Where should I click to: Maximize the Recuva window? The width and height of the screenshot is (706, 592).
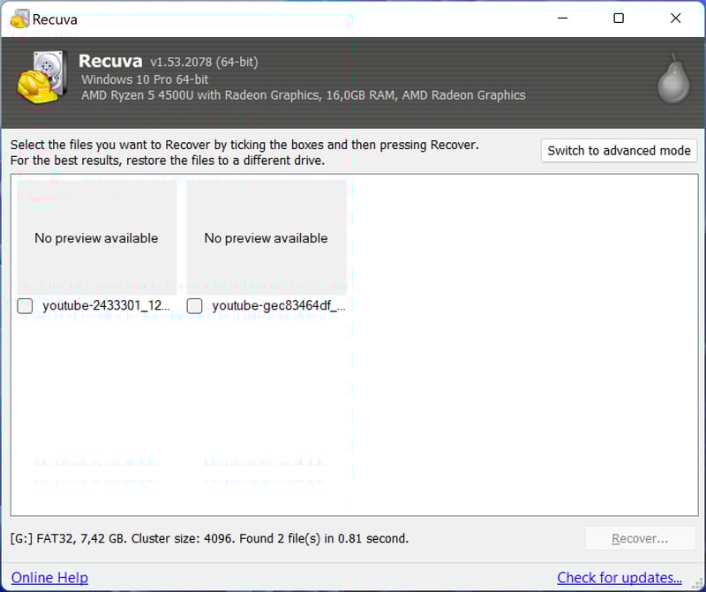[x=619, y=19]
